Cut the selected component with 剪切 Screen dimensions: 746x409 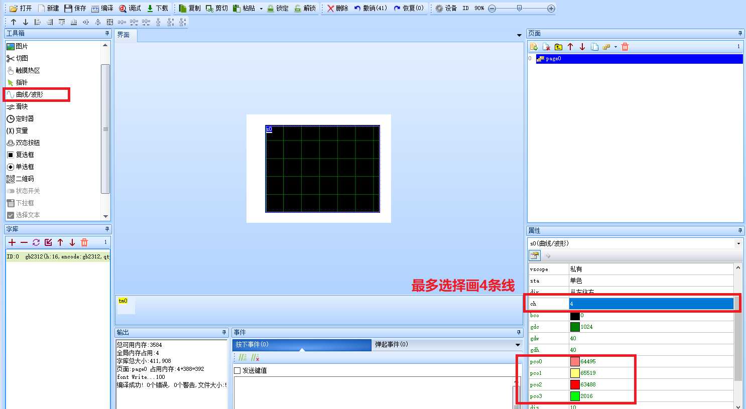217,9
